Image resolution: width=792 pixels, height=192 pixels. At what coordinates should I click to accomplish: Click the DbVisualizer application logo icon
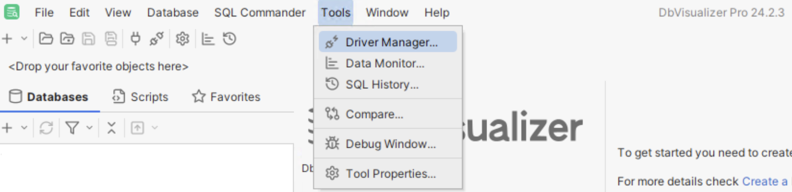click(x=12, y=12)
